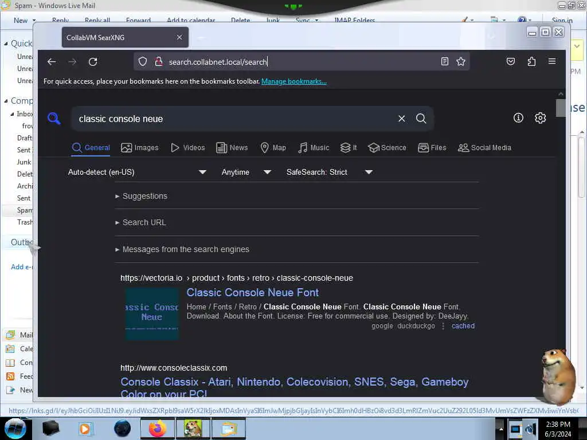This screenshot has width=587, height=440.
Task: Open the media player taskbar icon
Action: (85, 429)
